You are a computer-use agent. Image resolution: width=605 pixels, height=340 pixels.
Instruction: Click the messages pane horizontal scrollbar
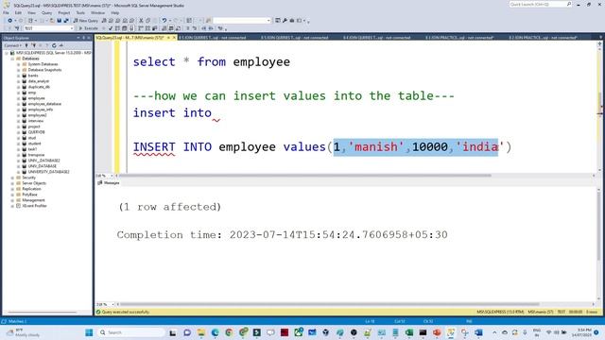[x=330, y=304]
